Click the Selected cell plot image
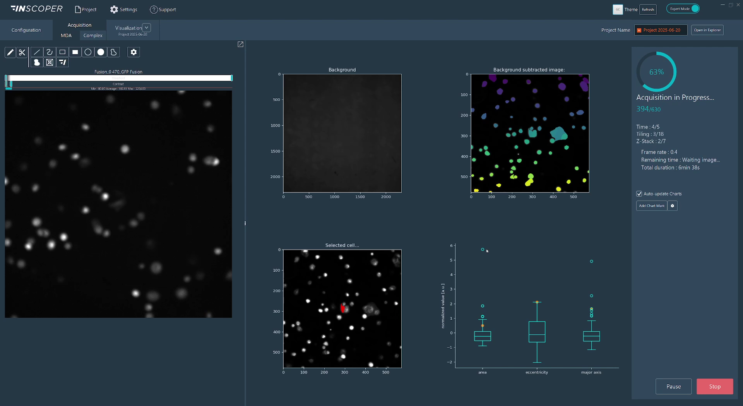 [x=342, y=309]
